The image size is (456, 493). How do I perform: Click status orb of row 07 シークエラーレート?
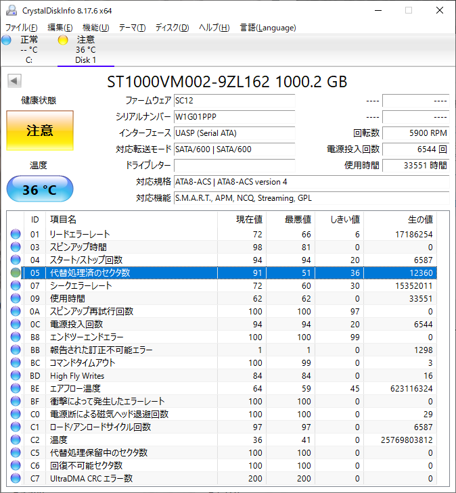16,285
